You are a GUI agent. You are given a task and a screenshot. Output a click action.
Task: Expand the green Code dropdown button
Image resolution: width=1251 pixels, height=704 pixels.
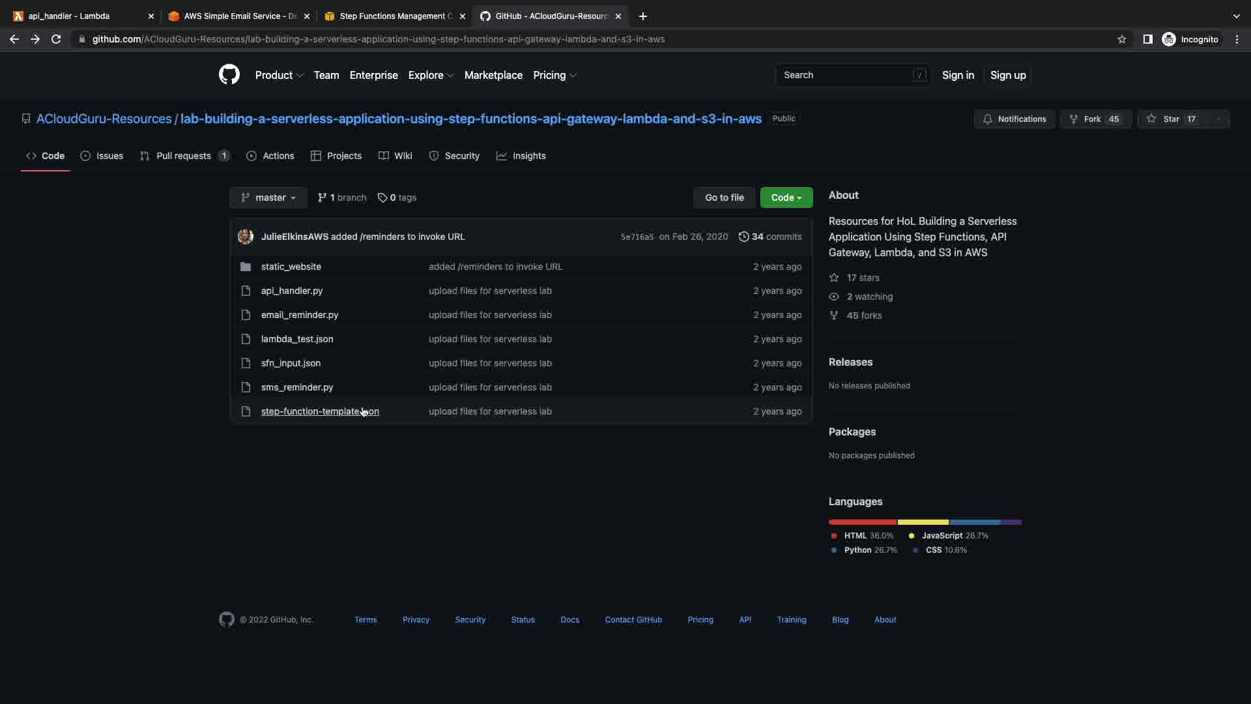(786, 198)
